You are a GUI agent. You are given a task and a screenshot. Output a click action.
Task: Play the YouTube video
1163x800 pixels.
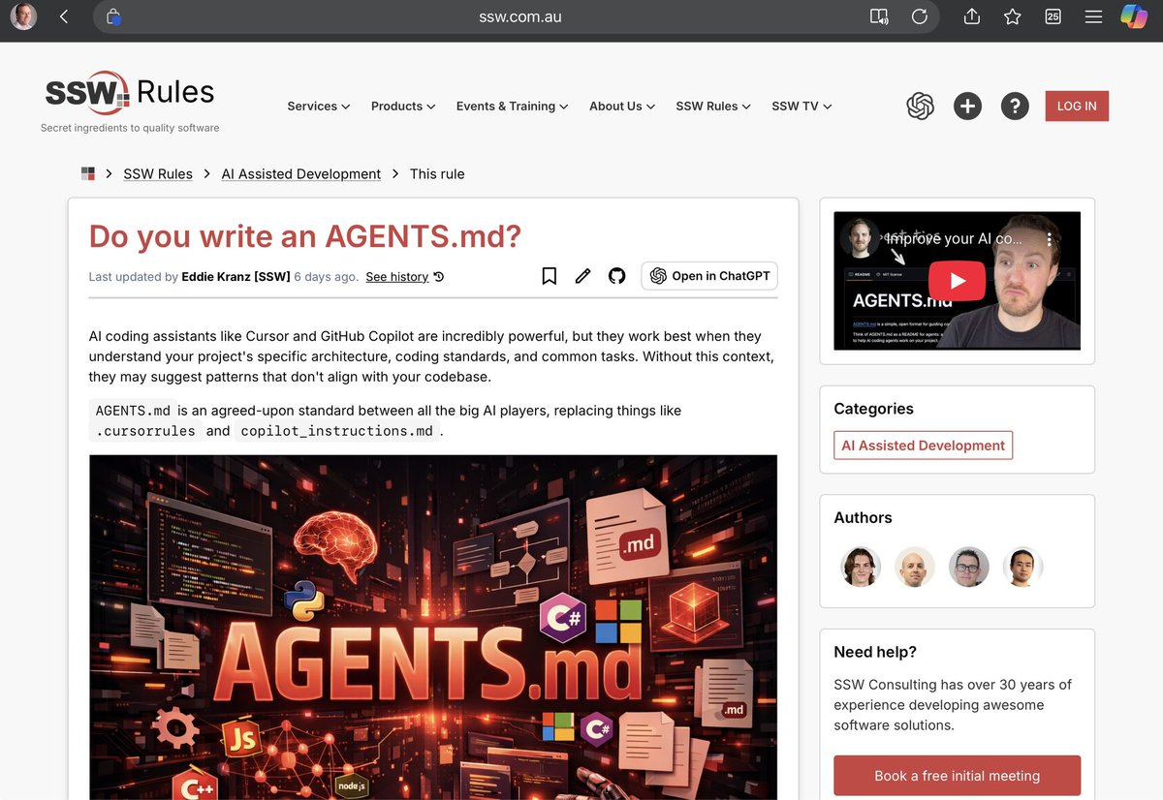(957, 281)
